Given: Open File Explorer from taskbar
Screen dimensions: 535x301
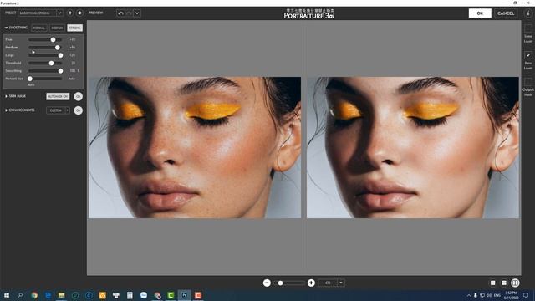Looking at the screenshot, I should tap(61, 295).
